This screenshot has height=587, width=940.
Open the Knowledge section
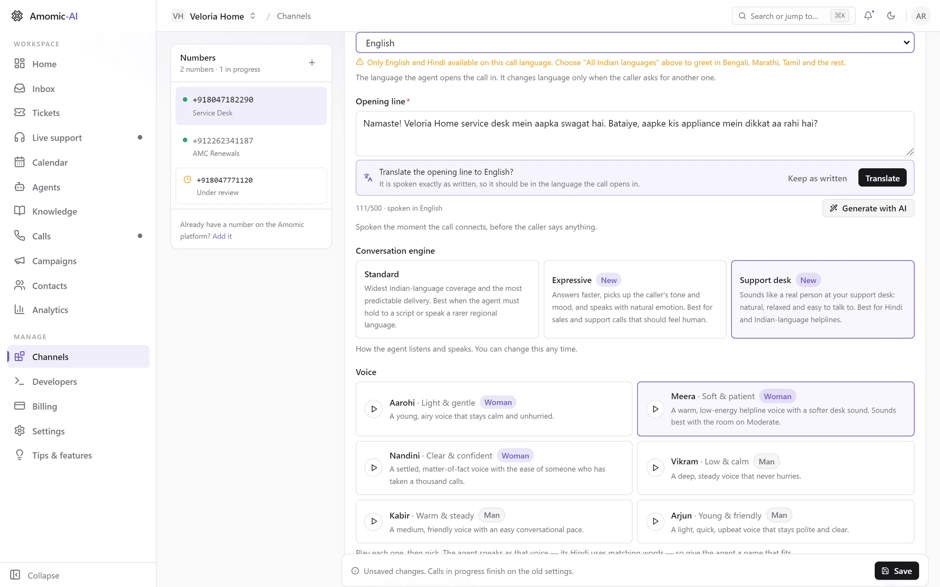(78, 211)
